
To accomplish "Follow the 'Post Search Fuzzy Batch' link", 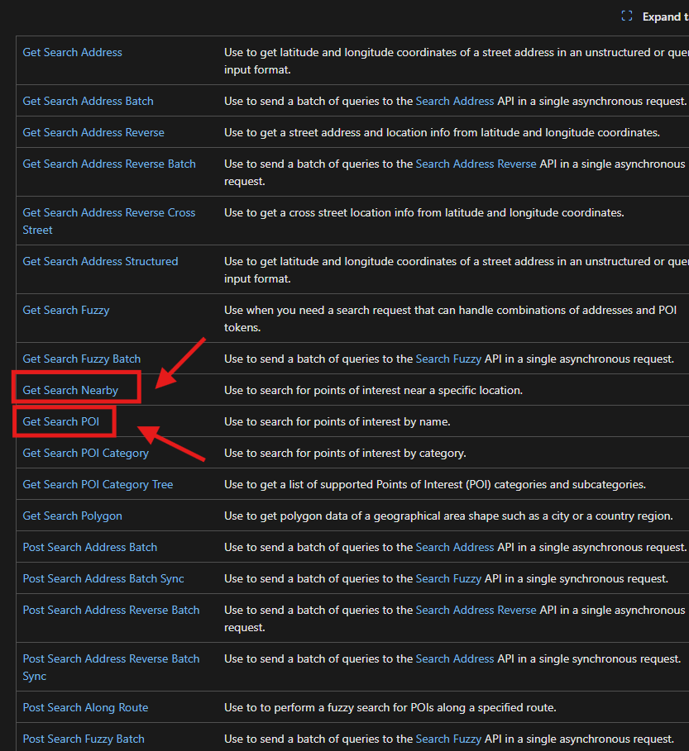I will pyautogui.click(x=84, y=739).
